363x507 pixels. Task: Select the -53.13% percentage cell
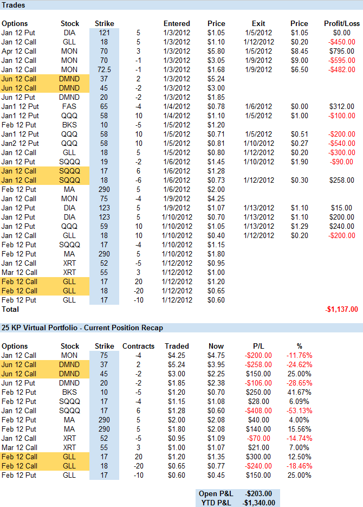pyautogui.click(x=300, y=410)
